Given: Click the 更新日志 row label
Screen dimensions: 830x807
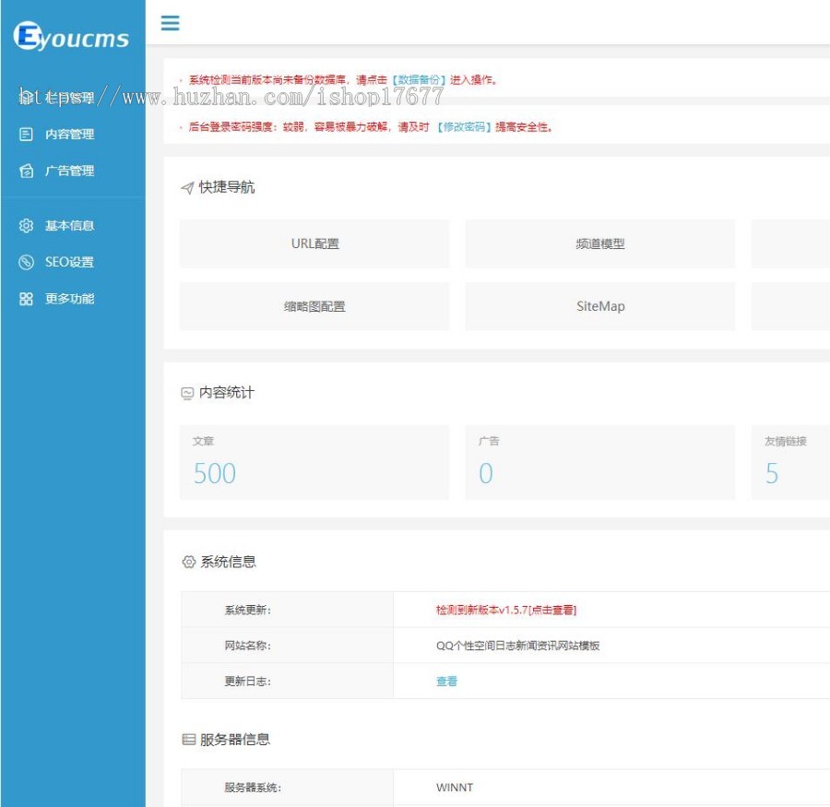Looking at the screenshot, I should (x=247, y=682).
